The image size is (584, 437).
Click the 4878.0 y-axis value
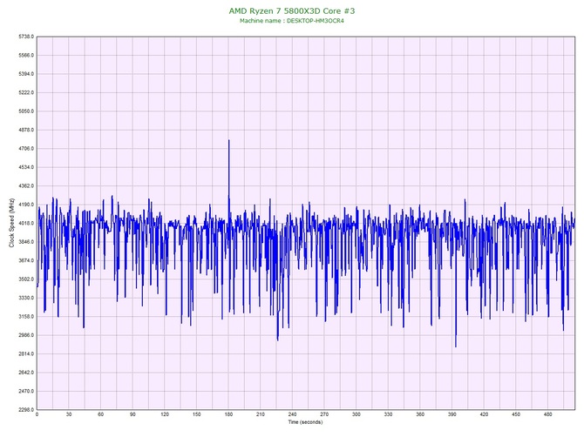26,130
